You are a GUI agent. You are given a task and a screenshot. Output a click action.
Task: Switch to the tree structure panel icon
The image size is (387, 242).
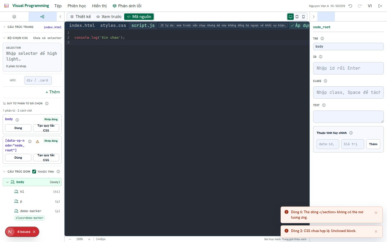click(x=42, y=17)
